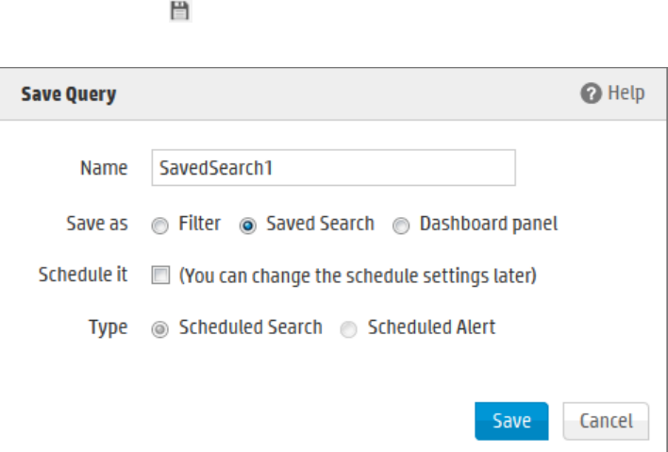Click the 'Save as' row label
This screenshot has width=668, height=452.
(97, 225)
